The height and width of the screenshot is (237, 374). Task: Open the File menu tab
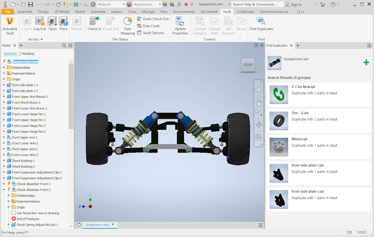[7, 12]
